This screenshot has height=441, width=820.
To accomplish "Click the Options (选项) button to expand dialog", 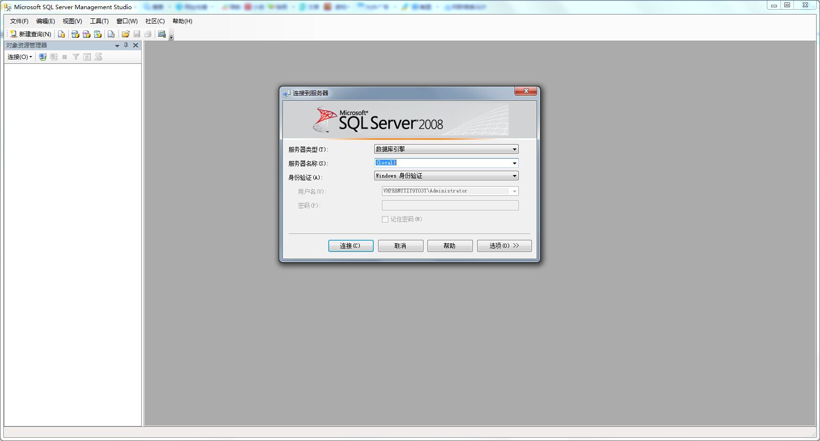I will click(504, 246).
